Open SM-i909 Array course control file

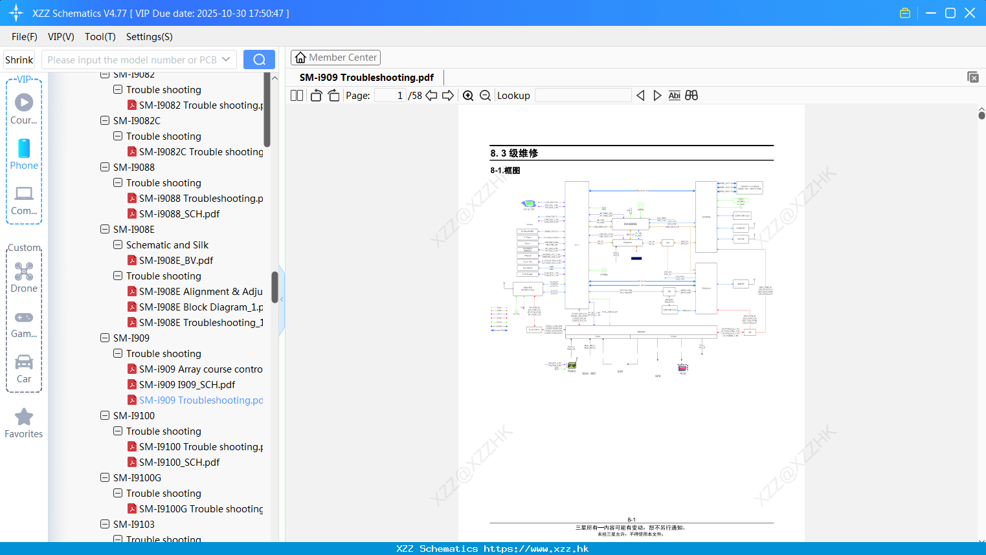196,369
